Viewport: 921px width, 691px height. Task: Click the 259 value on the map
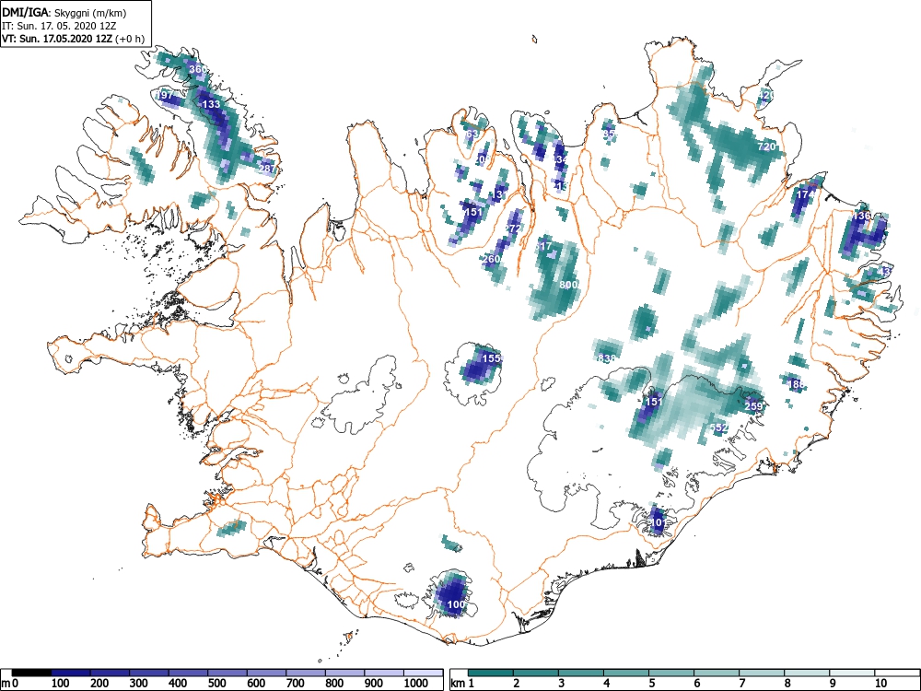click(x=753, y=406)
